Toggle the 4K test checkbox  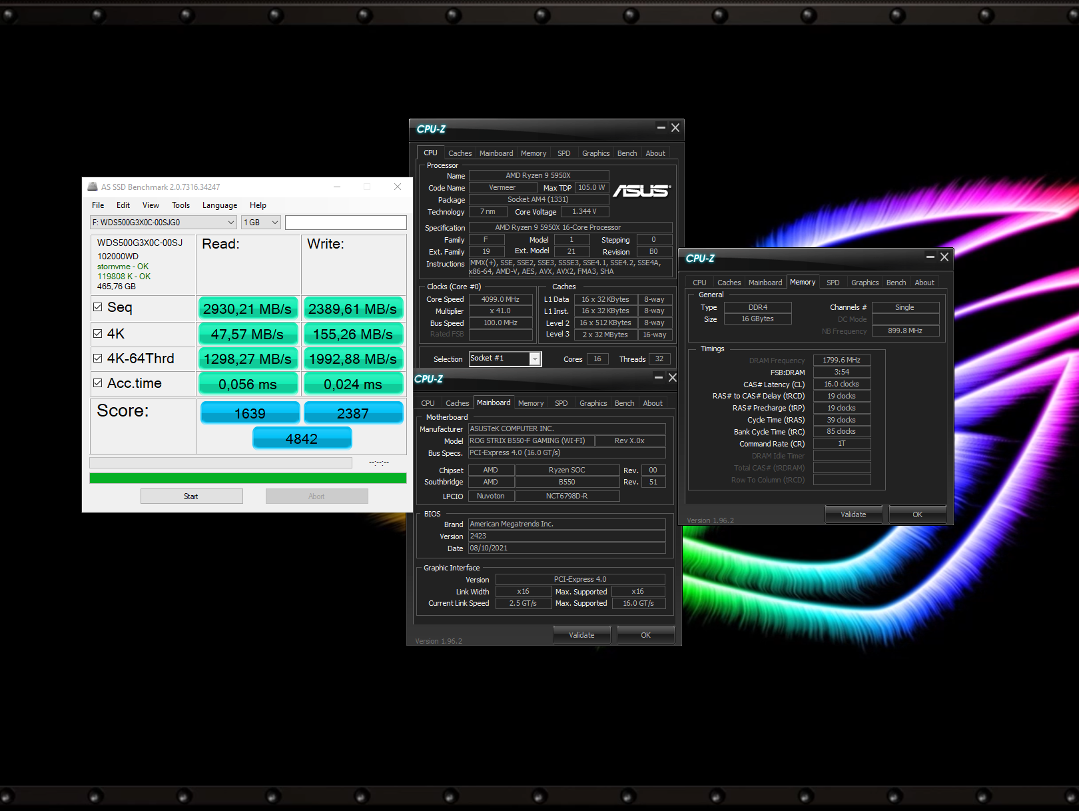98,334
